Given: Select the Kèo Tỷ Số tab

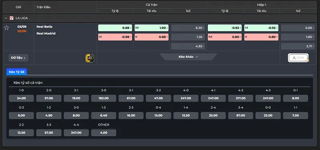Looking at the screenshot, I should coord(16,72).
